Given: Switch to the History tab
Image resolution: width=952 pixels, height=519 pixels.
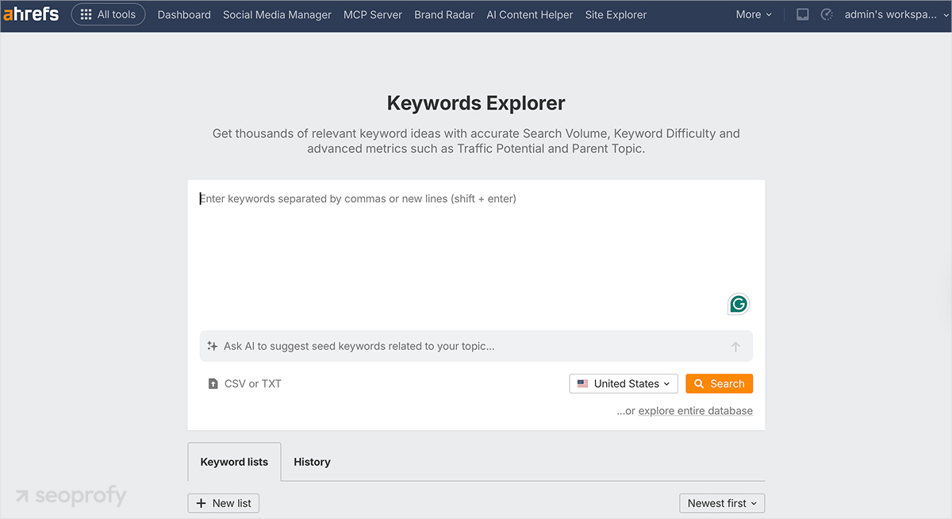Looking at the screenshot, I should [312, 461].
